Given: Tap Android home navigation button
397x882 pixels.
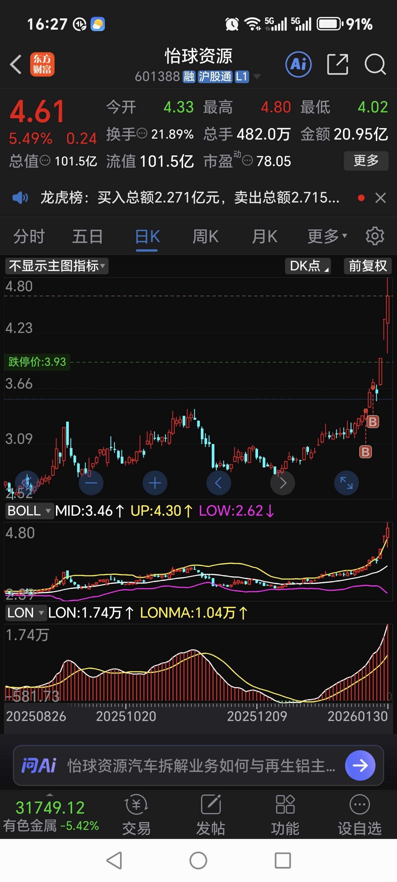Looking at the screenshot, I should (x=198, y=860).
